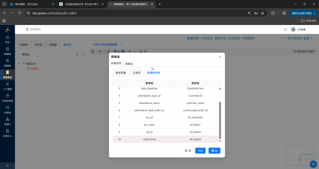This screenshot has width=319, height=169.
Task: Click the canvas minimap thumbnail
Action: (x=300, y=155)
